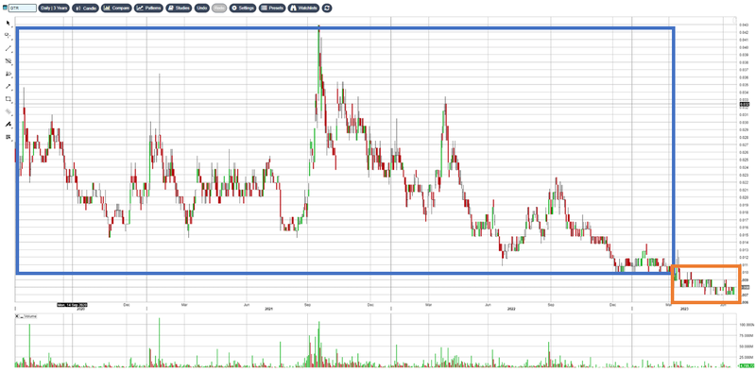Select the rectangle shape drawing tool
This screenshot has height=372, width=756.
tap(9, 99)
